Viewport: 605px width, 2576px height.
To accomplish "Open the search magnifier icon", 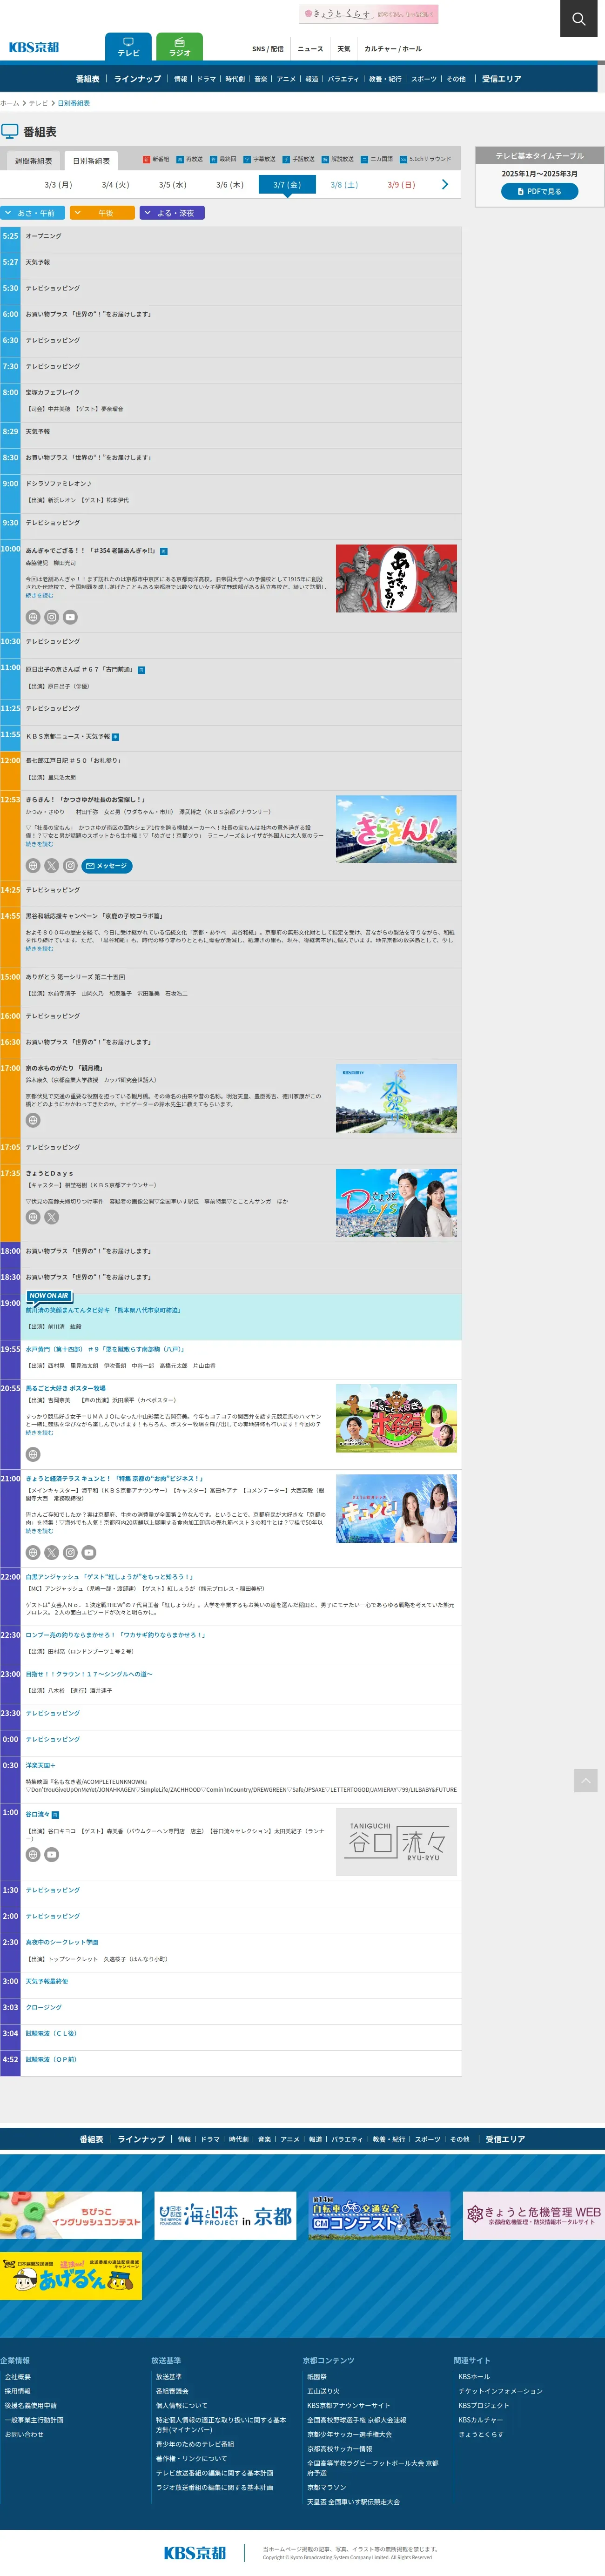I will coord(579,18).
